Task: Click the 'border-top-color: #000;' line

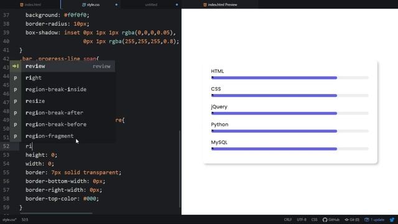Action: click(x=62, y=198)
